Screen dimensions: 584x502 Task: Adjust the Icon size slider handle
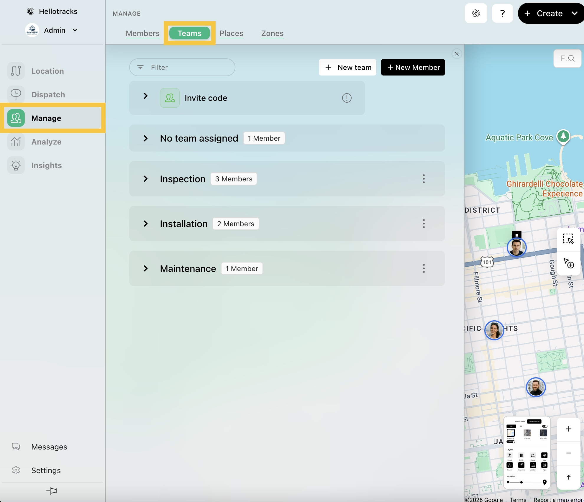[521, 482]
